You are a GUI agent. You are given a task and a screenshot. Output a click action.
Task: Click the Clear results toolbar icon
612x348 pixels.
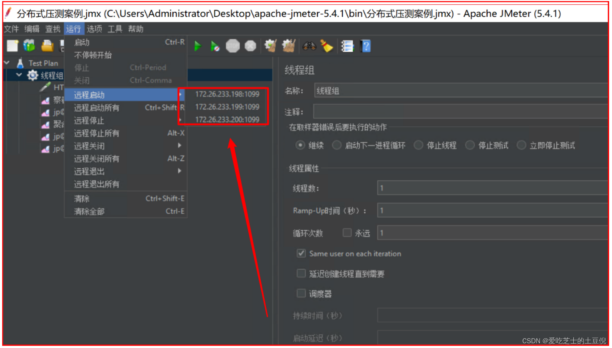click(x=270, y=46)
